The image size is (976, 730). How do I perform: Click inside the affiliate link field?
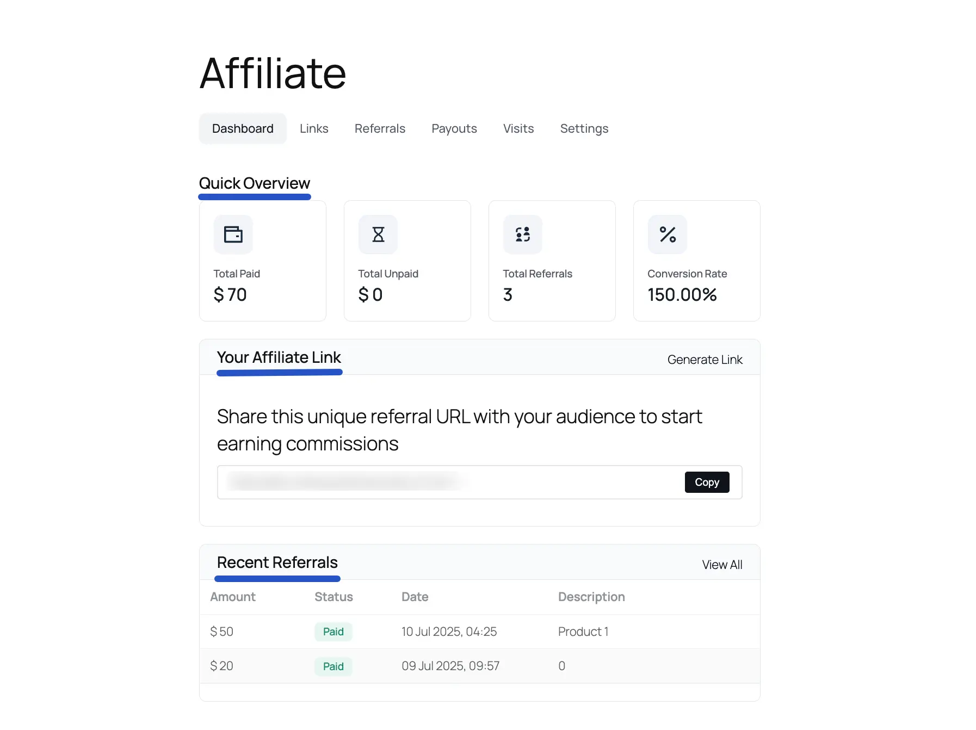pos(435,482)
